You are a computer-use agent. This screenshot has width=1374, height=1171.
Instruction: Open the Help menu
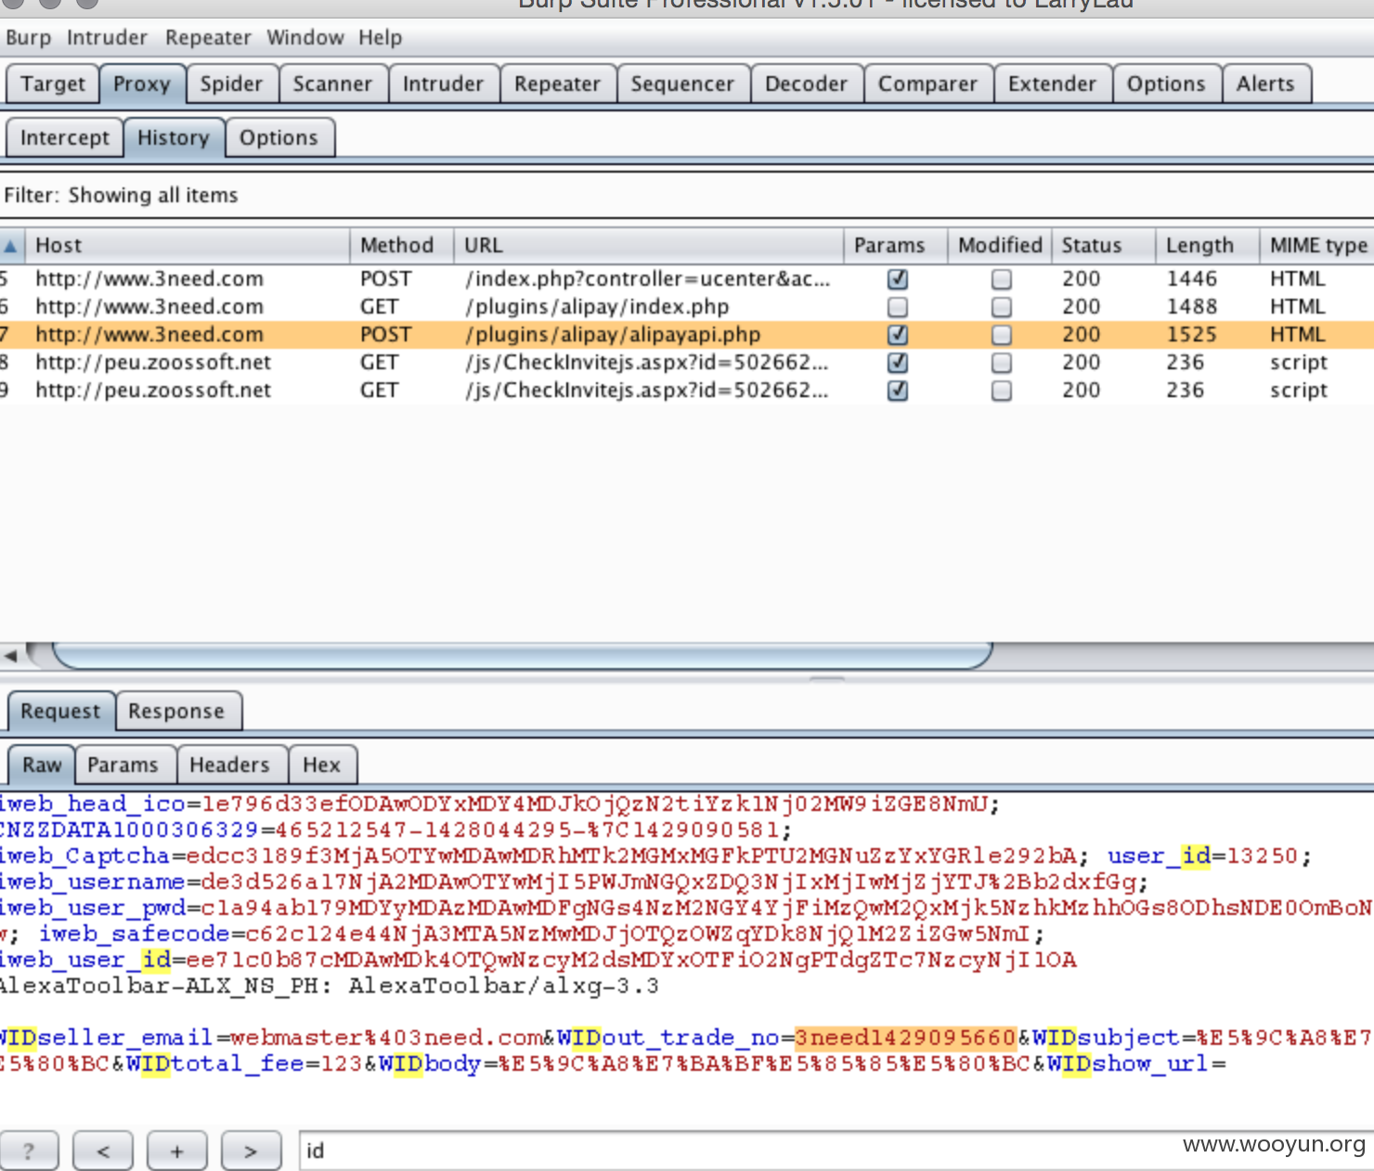click(x=381, y=38)
